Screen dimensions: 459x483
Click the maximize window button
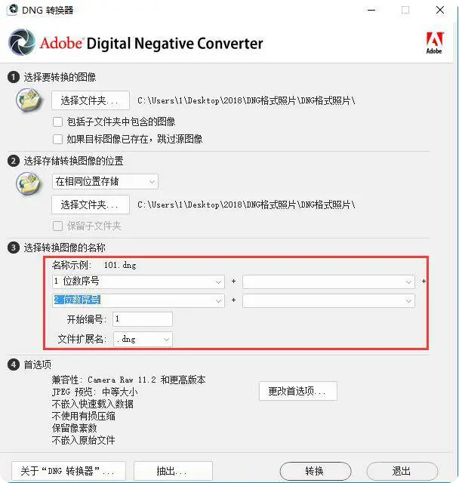coord(405,10)
